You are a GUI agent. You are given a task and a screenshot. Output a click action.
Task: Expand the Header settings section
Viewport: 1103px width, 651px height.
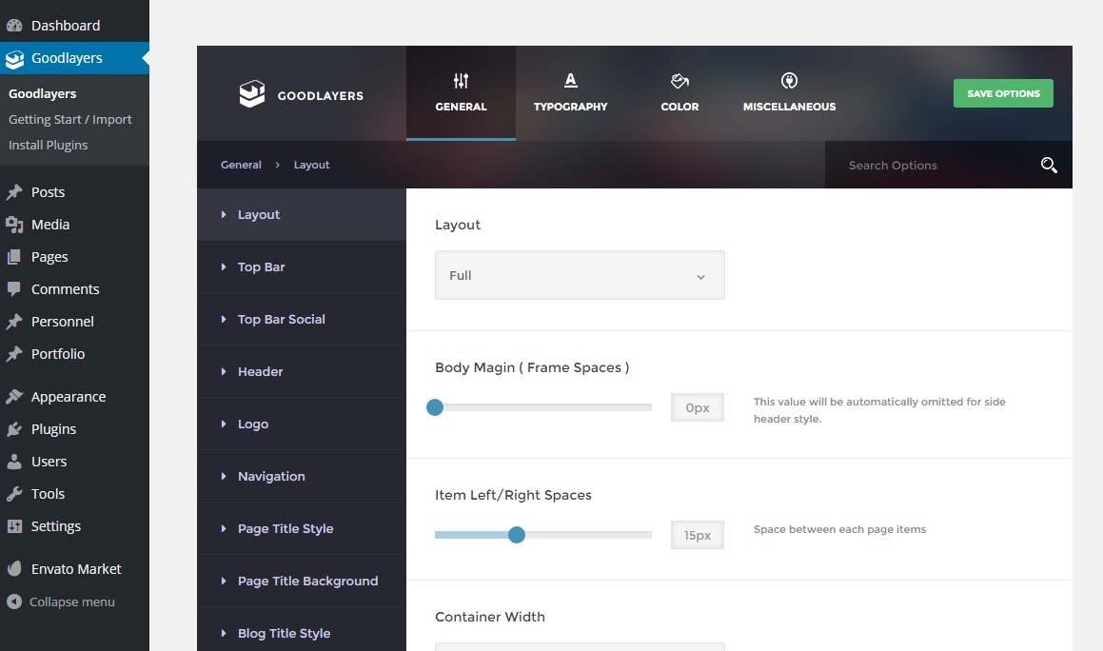[x=260, y=372]
